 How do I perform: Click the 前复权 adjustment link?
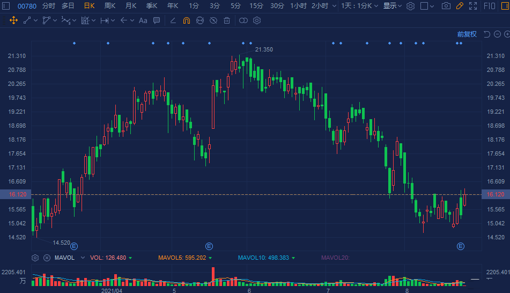pyautogui.click(x=467, y=34)
